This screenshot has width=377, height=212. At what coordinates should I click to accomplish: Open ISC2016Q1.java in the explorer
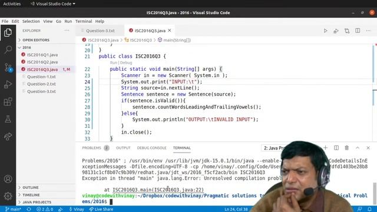click(42, 55)
